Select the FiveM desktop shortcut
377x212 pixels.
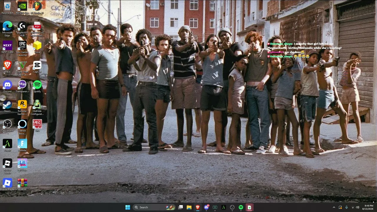[x=7, y=145]
